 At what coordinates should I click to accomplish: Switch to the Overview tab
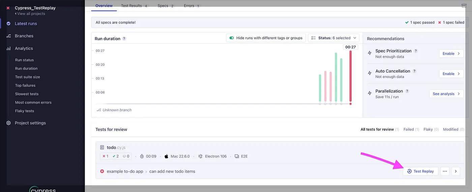click(x=104, y=6)
